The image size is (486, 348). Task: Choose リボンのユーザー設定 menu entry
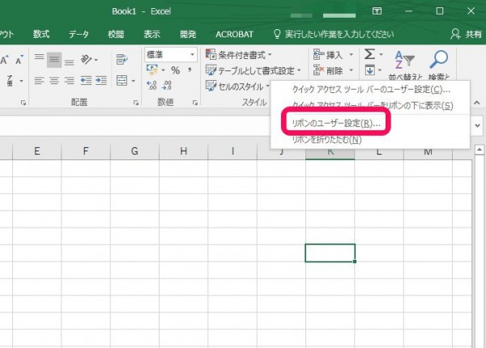tap(371, 124)
